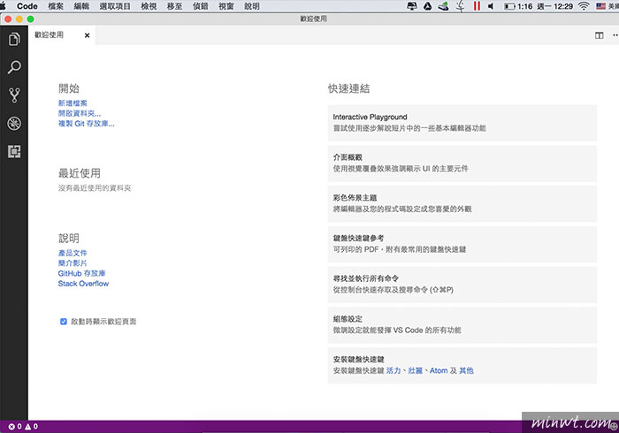Open the Search magnifier in activity bar

[14, 67]
